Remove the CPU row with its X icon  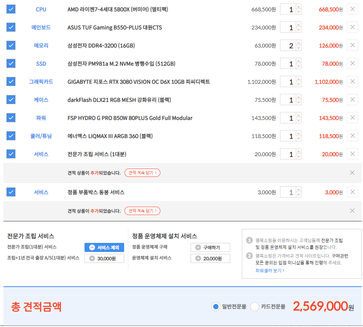coord(352,9)
